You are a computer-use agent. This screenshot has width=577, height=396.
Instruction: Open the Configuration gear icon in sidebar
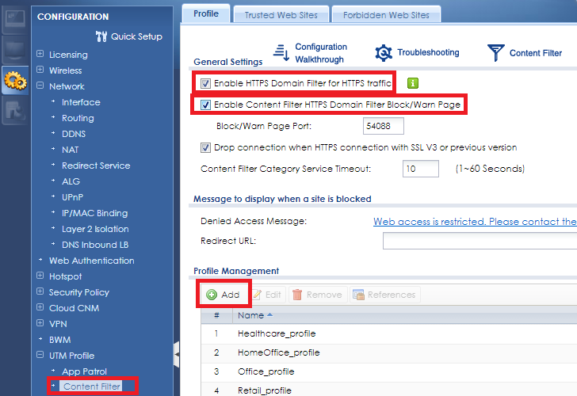(15, 82)
